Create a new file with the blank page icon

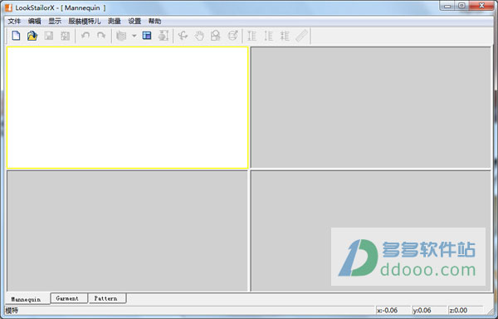[x=16, y=36]
